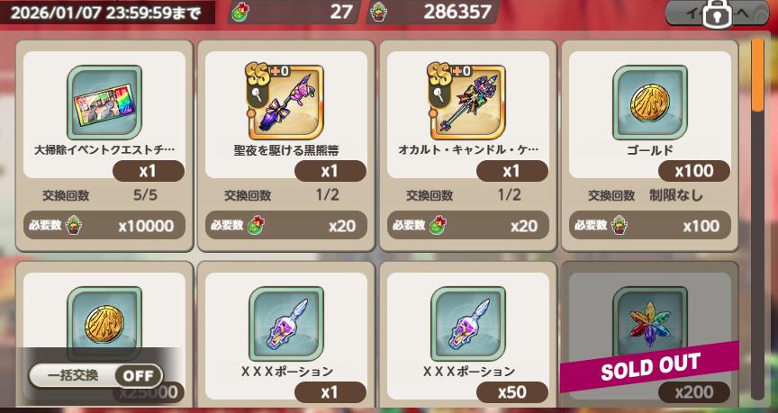This screenshot has width=778, height=413.
Task: Select the ゴールド coin icon x100
Action: [x=650, y=103]
